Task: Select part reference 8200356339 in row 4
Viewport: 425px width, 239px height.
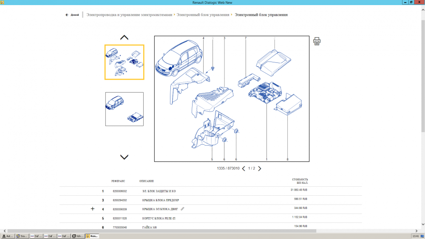Action: click(x=120, y=209)
